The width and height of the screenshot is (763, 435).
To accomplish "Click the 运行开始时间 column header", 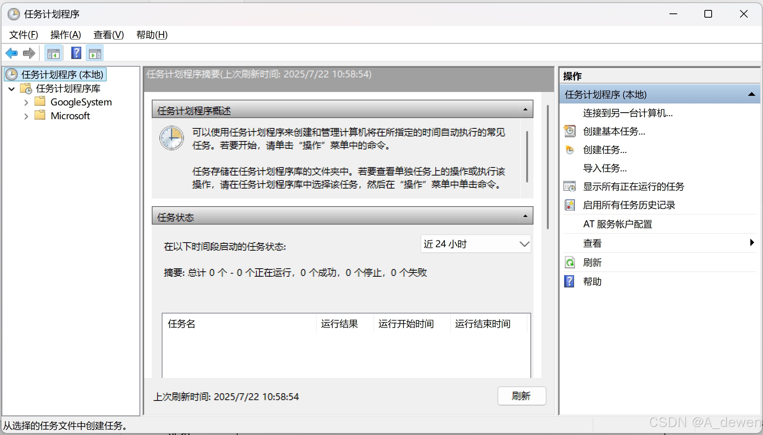I will coord(412,324).
